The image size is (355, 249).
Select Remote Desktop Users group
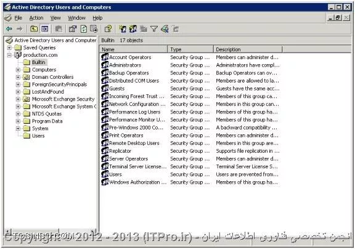134,143
